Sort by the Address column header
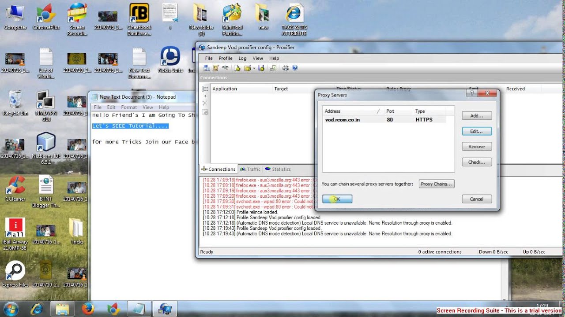565x317 pixels. [x=353, y=111]
